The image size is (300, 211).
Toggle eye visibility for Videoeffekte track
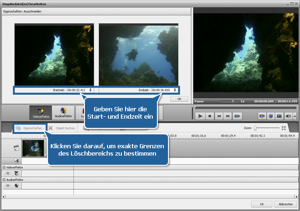coord(7,173)
